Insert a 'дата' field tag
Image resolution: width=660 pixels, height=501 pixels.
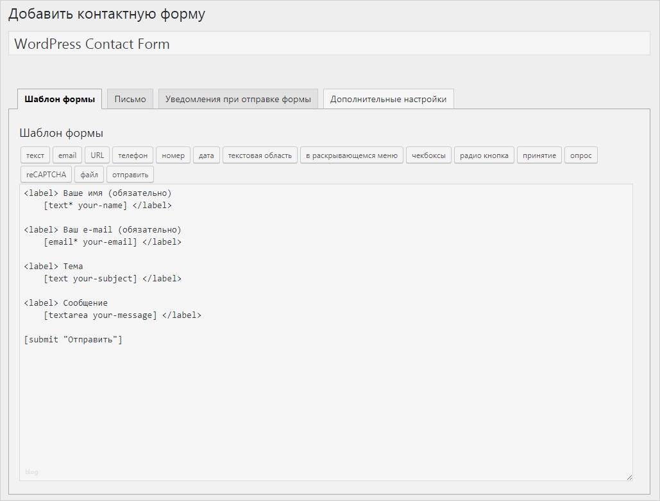click(x=207, y=155)
